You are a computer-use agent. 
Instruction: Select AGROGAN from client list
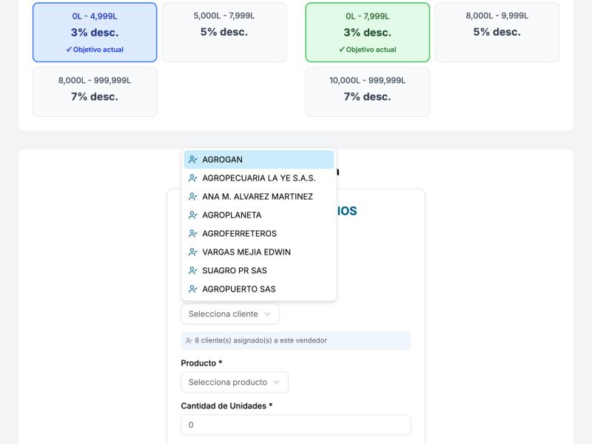pos(258,159)
